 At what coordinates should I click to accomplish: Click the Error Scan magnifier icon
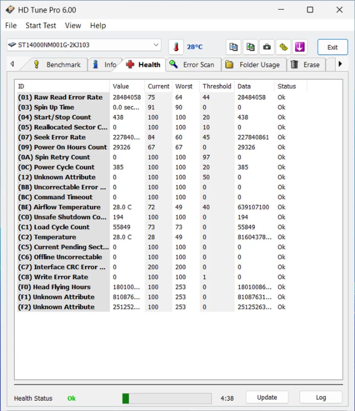click(174, 64)
